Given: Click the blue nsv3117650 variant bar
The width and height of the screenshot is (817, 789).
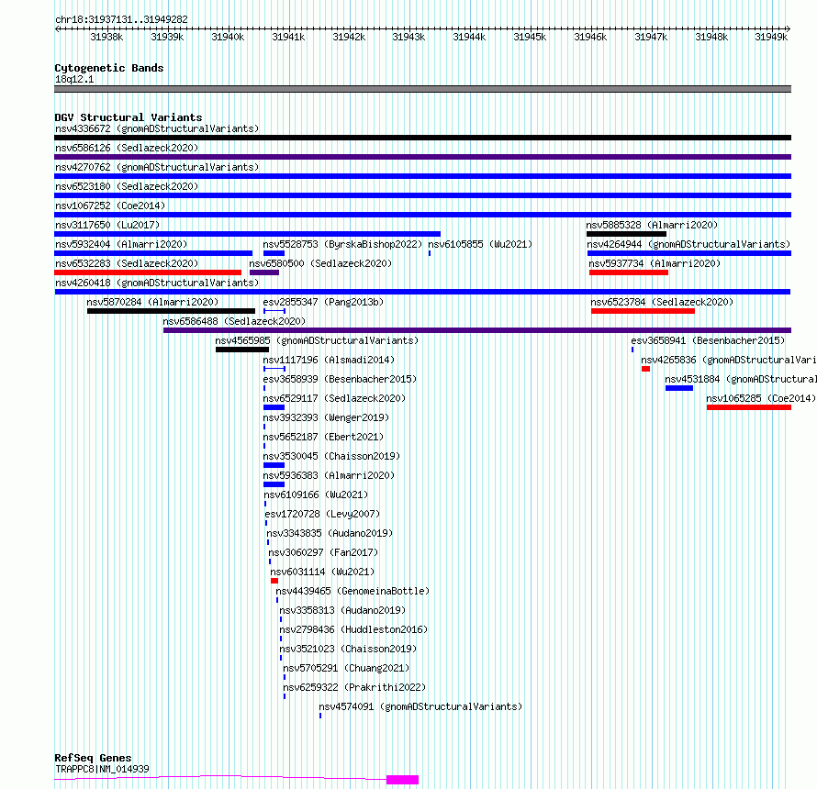Looking at the screenshot, I should click(x=248, y=234).
